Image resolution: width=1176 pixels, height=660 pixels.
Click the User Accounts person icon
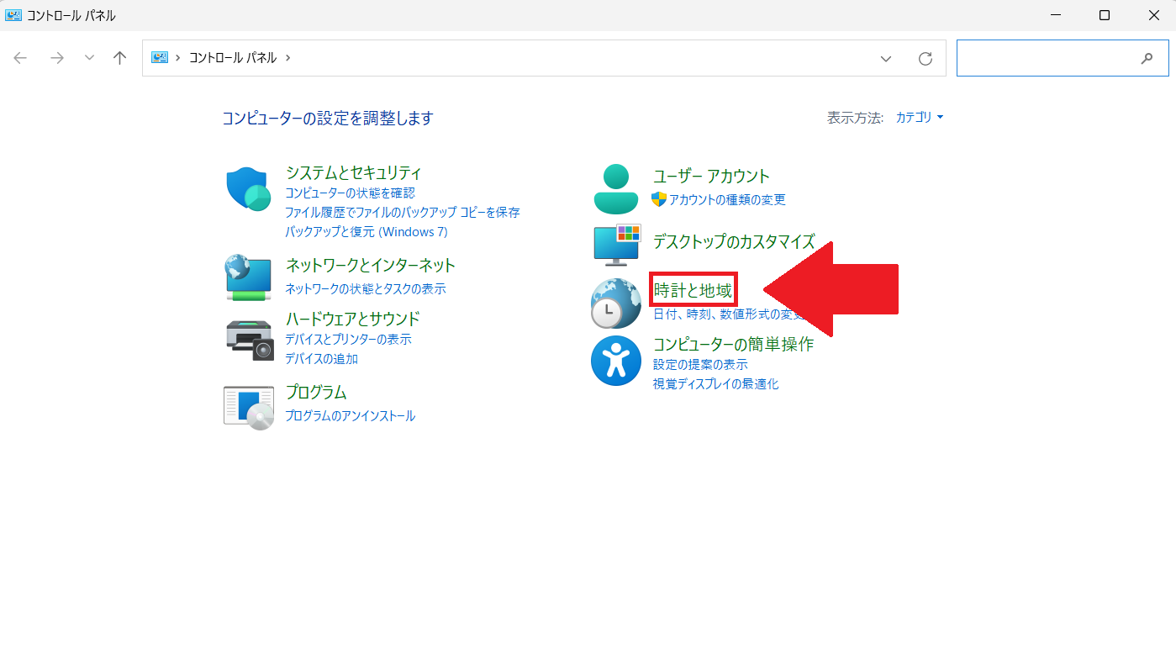coord(616,188)
